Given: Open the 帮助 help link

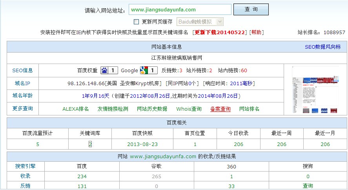Looking at the screenshot, I should click(x=257, y=32).
